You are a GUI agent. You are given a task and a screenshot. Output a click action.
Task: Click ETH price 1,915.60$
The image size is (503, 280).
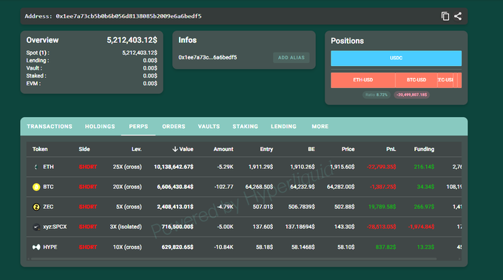pyautogui.click(x=342, y=167)
